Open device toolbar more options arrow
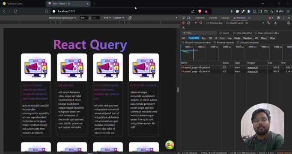 pyautogui.click(x=176, y=18)
